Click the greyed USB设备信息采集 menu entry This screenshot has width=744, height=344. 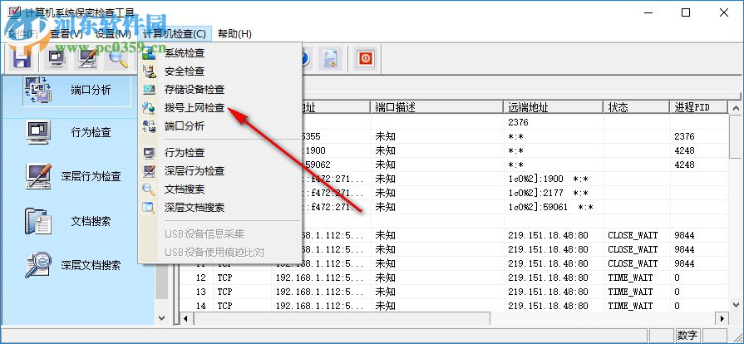tap(220, 234)
